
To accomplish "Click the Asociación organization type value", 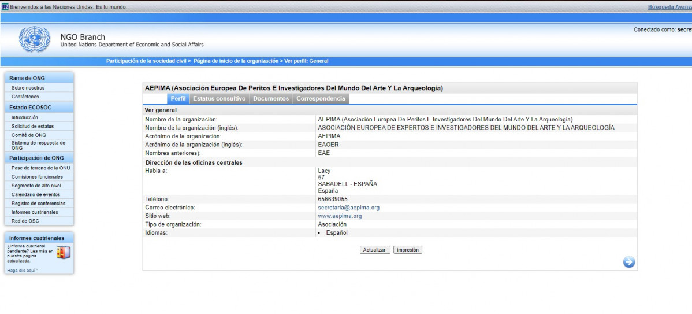I will click(x=332, y=224).
